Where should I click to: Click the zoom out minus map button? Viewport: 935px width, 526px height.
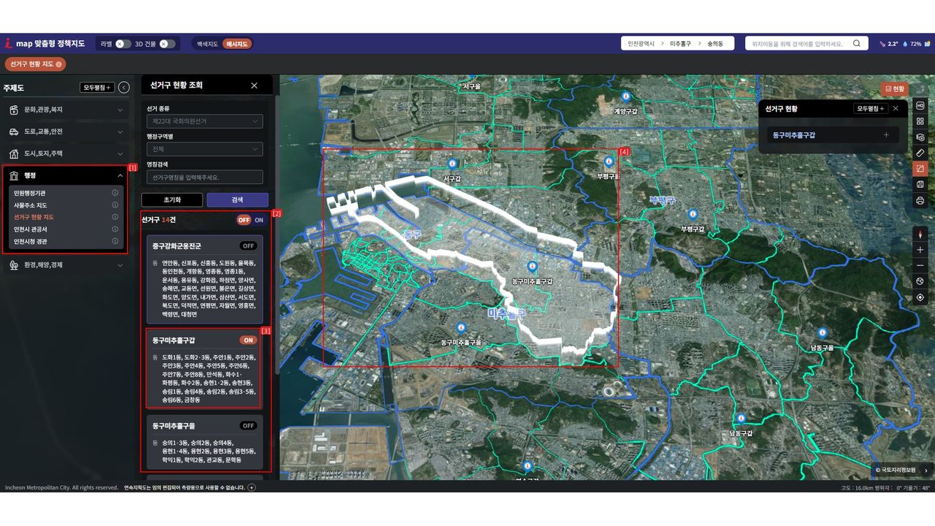920,265
